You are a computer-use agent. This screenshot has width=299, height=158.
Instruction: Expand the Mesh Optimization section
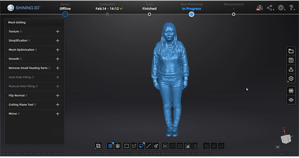coord(58,50)
